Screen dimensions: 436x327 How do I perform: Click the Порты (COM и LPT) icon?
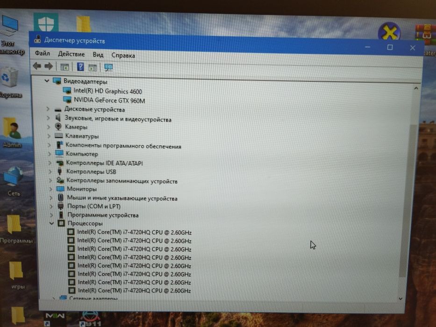click(x=61, y=206)
